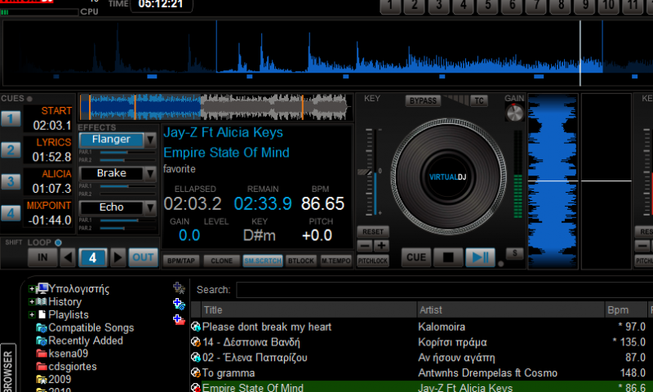
Task: Expand the History tree node
Action: [x=32, y=301]
